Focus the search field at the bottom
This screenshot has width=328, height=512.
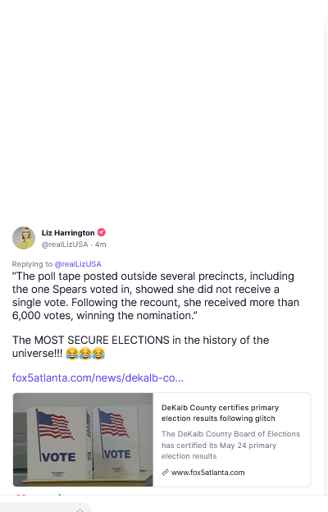tap(46, 507)
